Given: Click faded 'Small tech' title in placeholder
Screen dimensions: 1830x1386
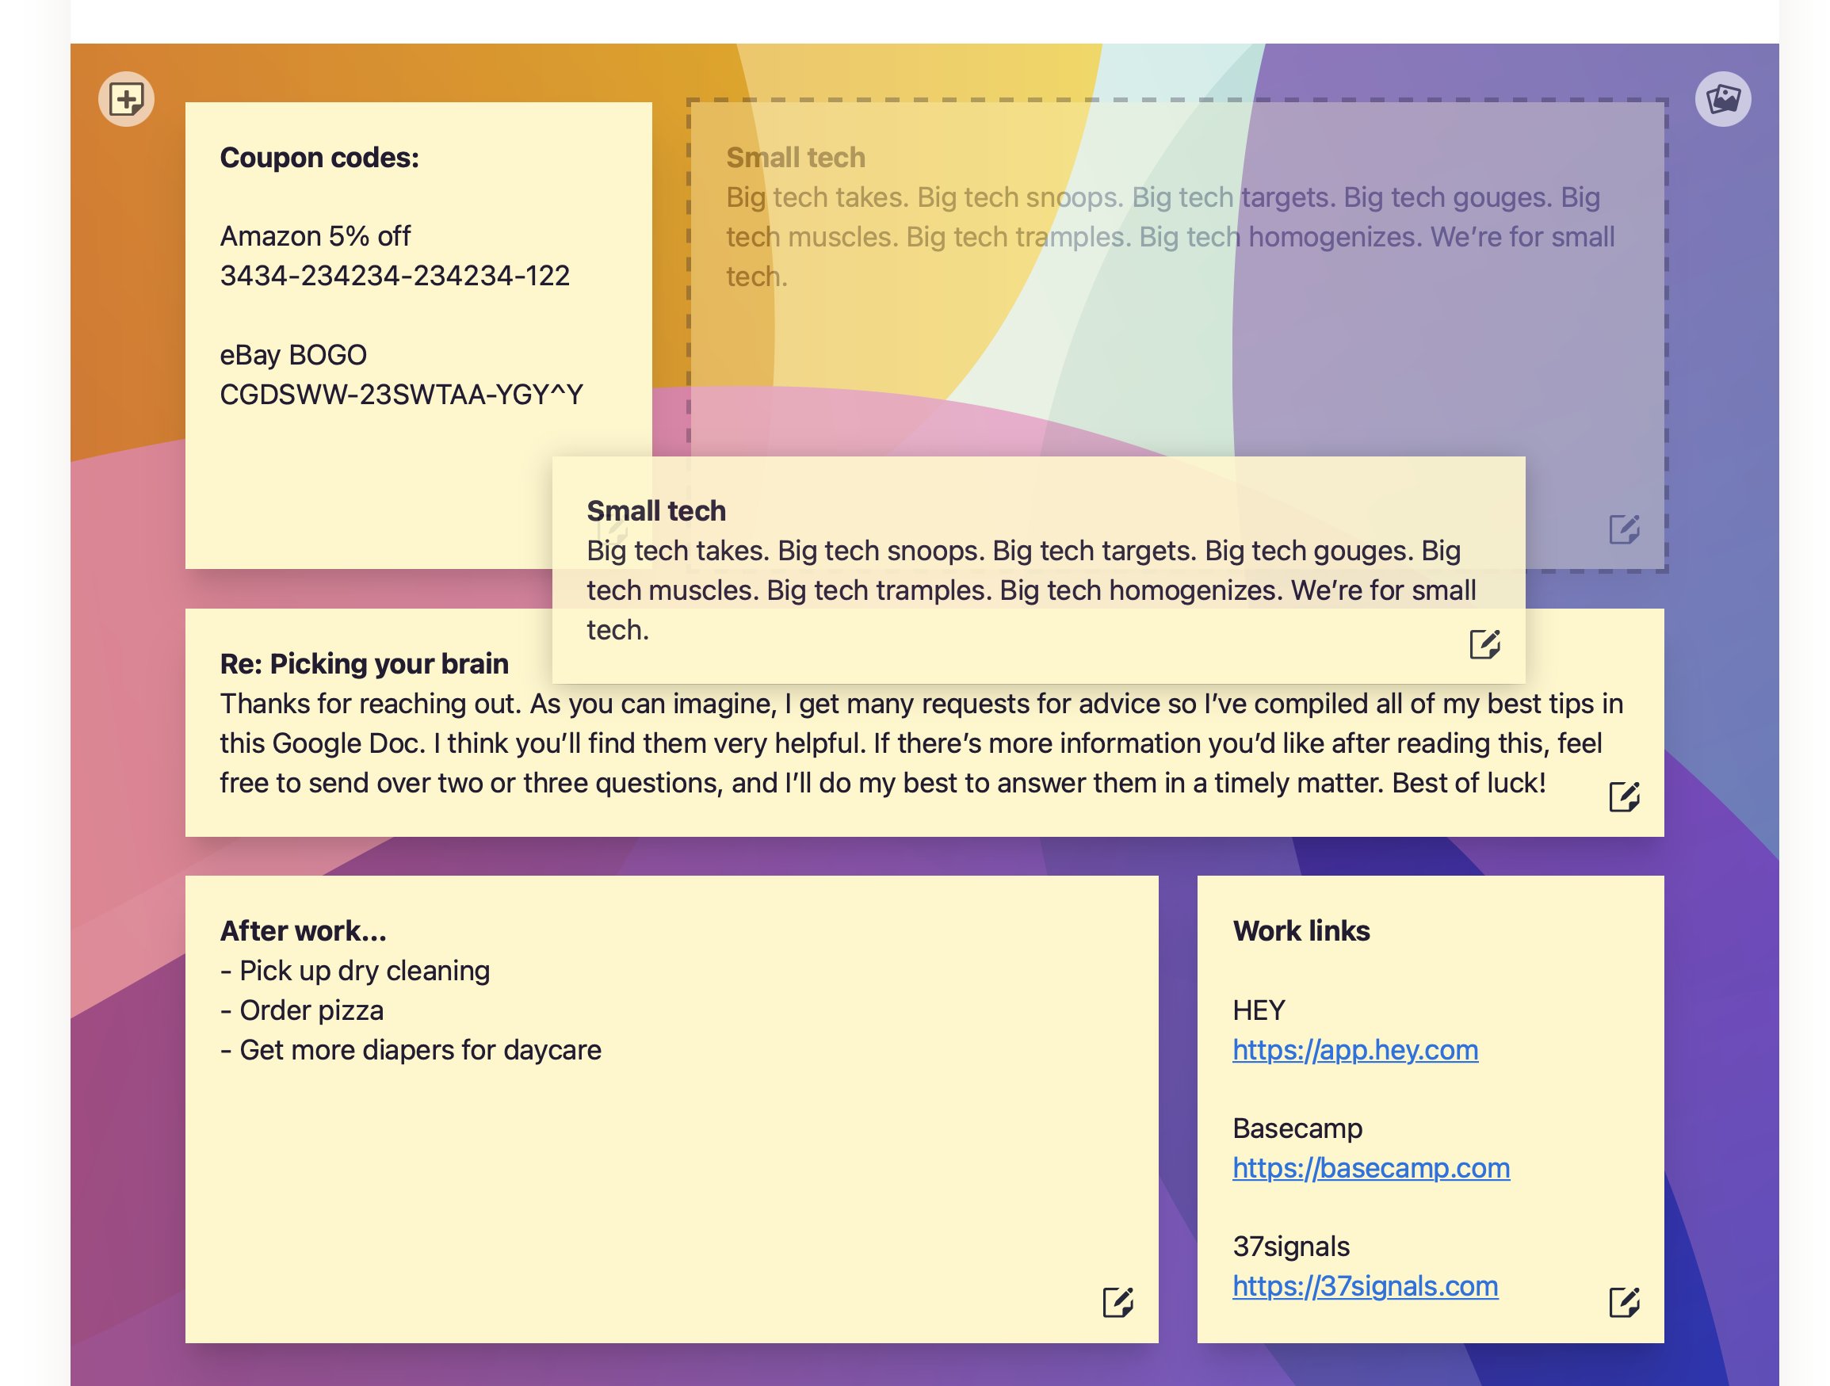Looking at the screenshot, I should (795, 157).
